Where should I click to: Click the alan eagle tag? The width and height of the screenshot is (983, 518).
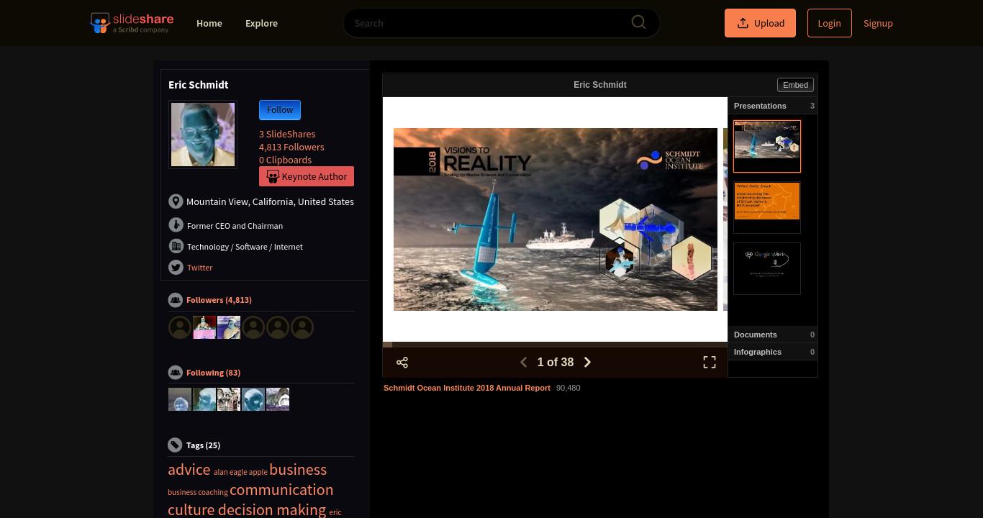[x=230, y=472]
